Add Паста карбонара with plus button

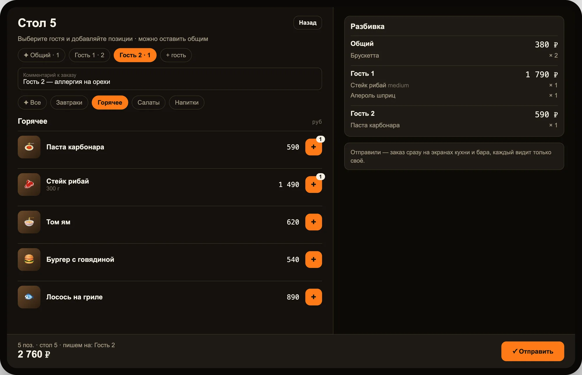(313, 147)
